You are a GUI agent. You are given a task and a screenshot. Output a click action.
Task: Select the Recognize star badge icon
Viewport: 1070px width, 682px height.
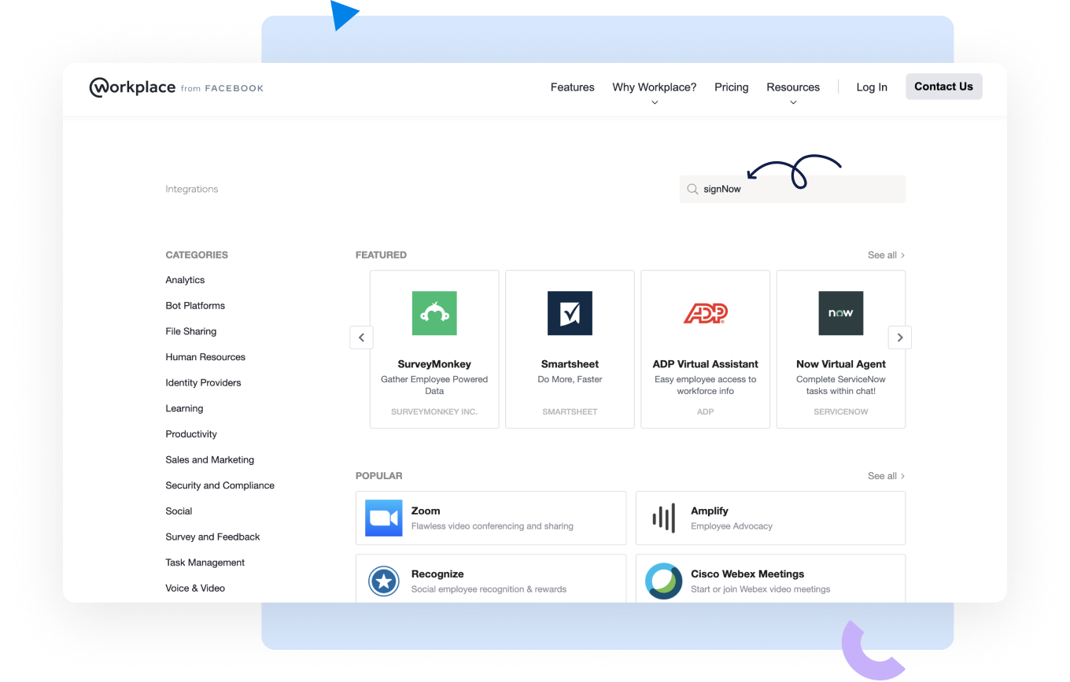(384, 581)
